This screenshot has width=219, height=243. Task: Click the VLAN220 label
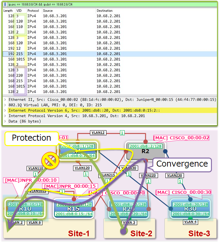[x=148, y=175]
